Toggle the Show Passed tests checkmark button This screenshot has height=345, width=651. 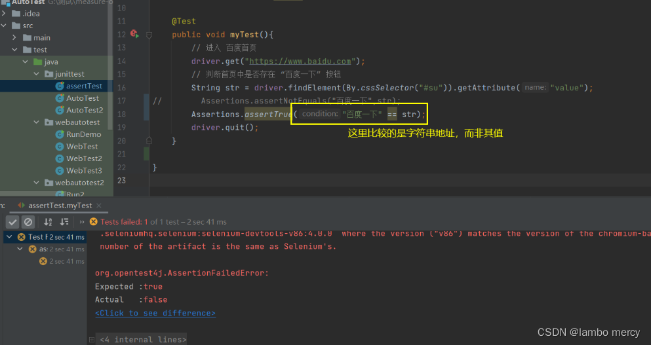[x=12, y=222]
